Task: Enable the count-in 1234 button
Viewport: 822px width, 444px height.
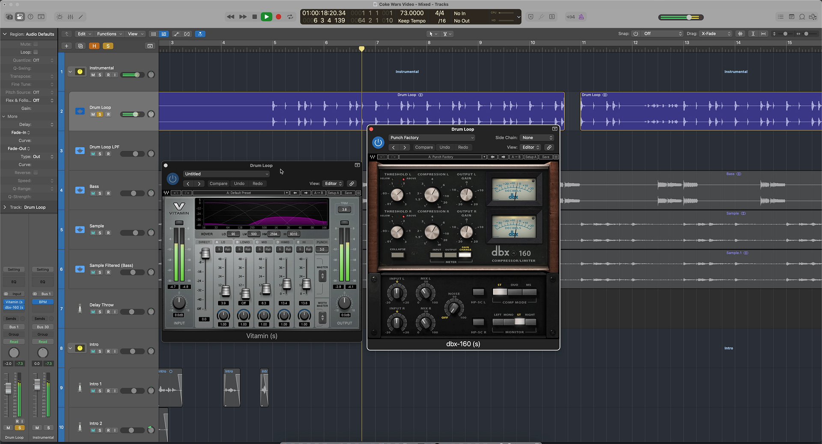Action: (571, 17)
